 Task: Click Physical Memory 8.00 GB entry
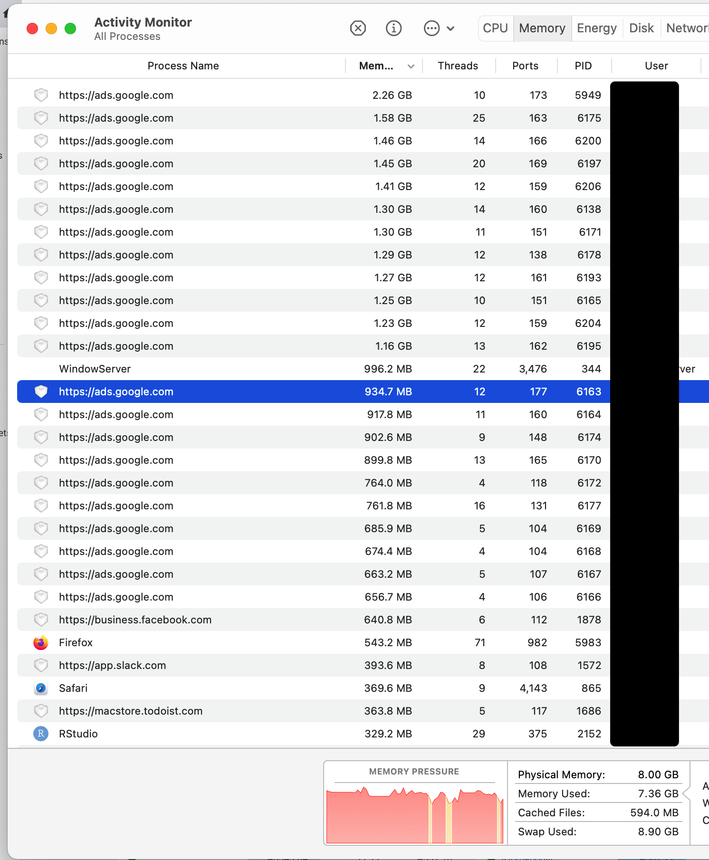click(598, 775)
